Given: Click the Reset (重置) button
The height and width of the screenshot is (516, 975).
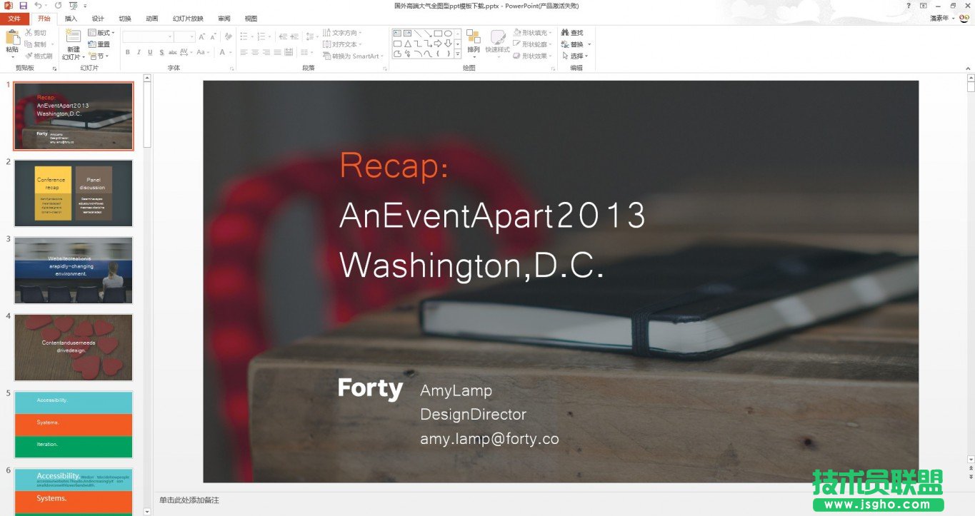Looking at the screenshot, I should click(x=99, y=44).
